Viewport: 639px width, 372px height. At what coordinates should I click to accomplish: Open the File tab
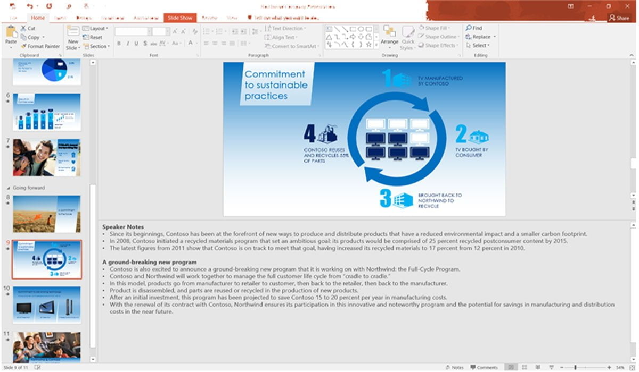(x=13, y=18)
